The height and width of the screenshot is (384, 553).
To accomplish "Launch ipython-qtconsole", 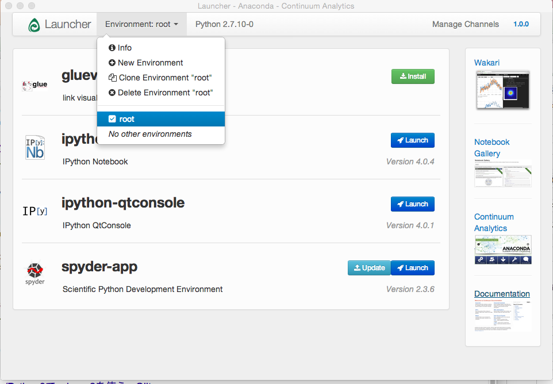I will click(413, 204).
